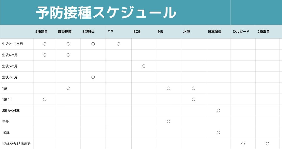Select the 5種混合 column header
Screen dimensions: 282x157
tap(41, 32)
